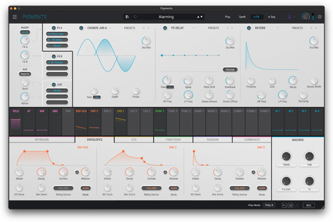Switch to the Seq view

coord(271,17)
